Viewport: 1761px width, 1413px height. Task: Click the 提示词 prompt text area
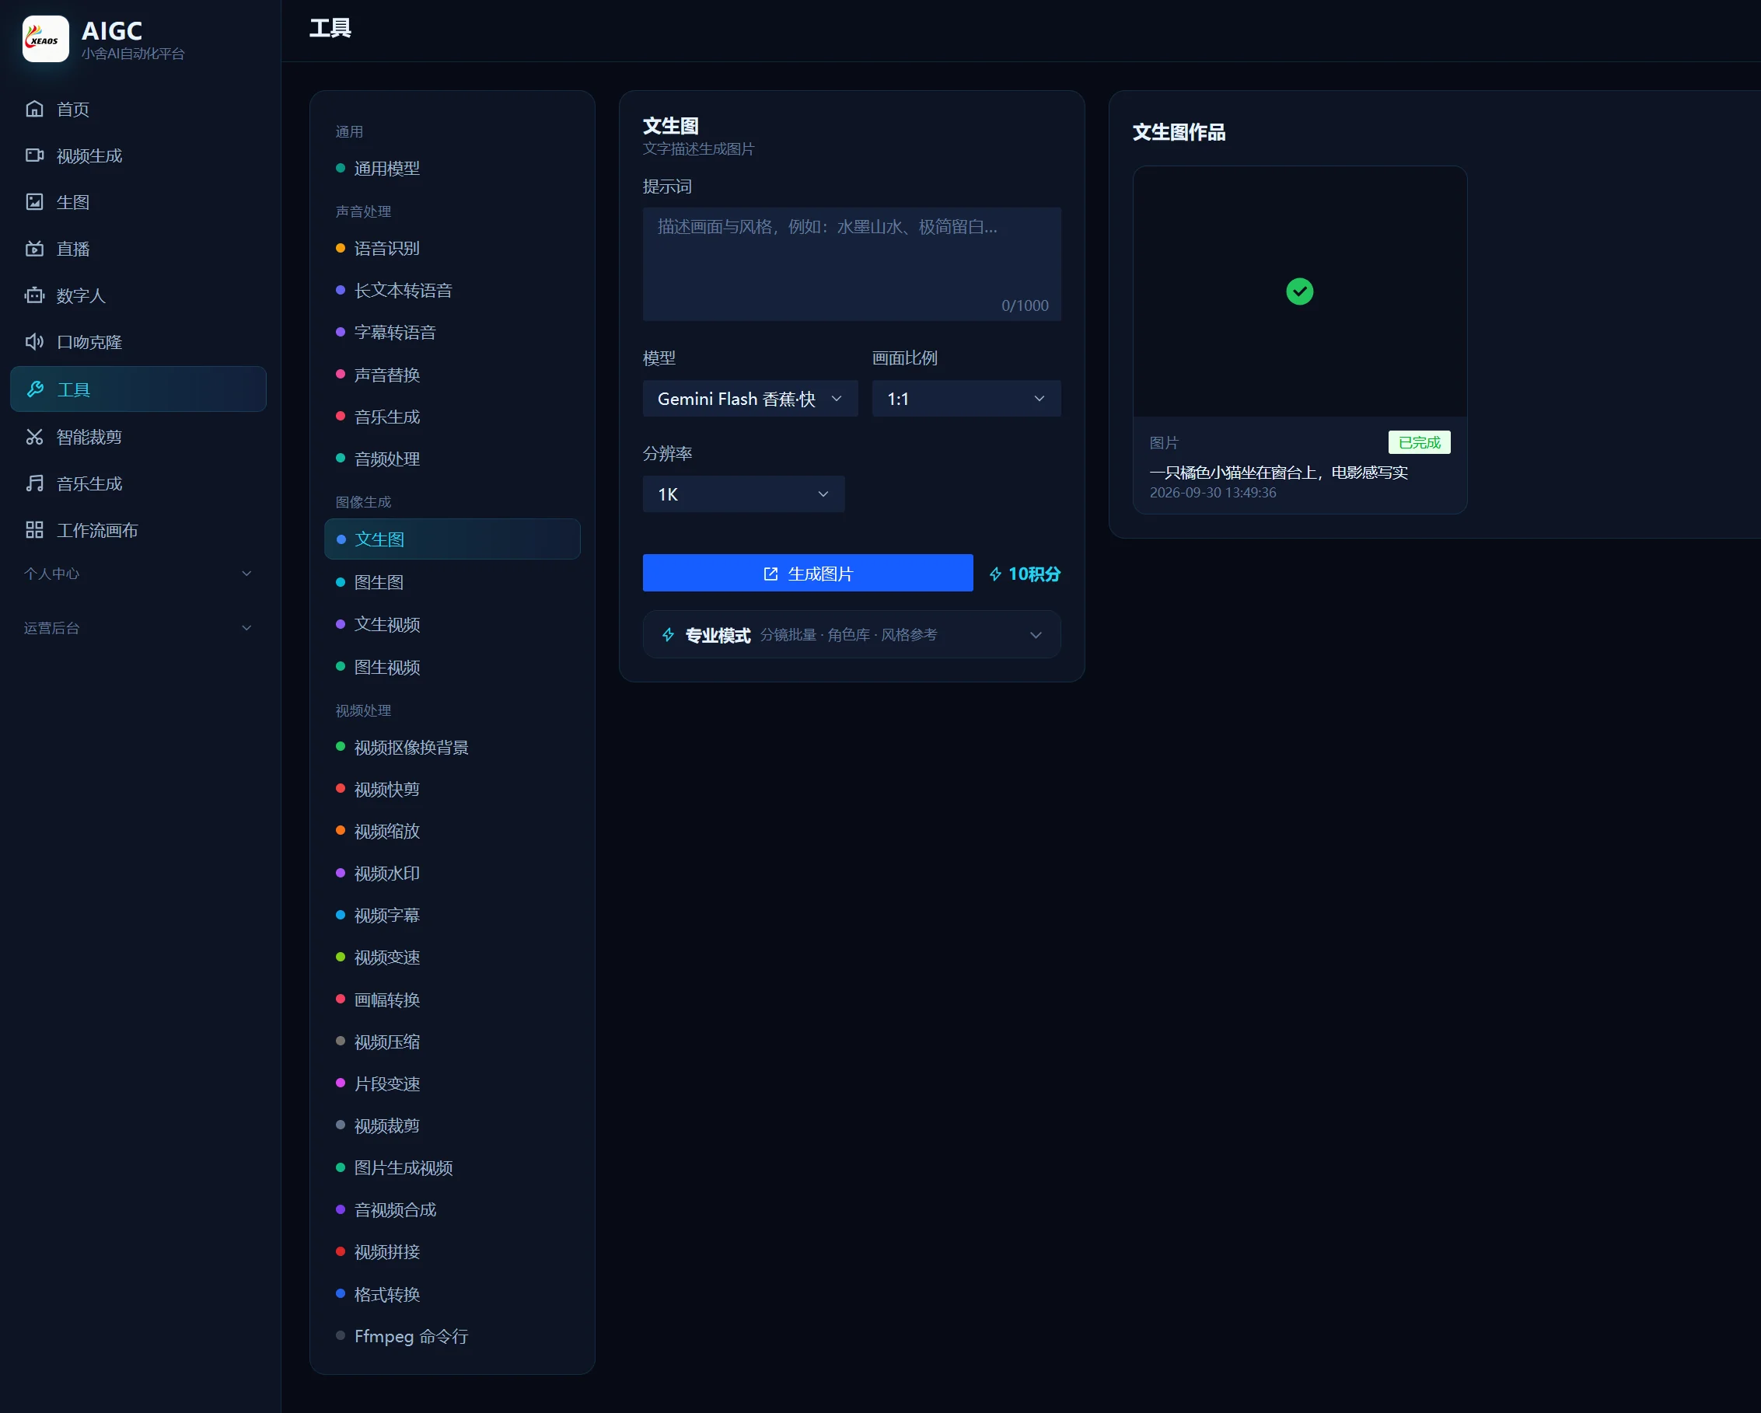pos(852,263)
